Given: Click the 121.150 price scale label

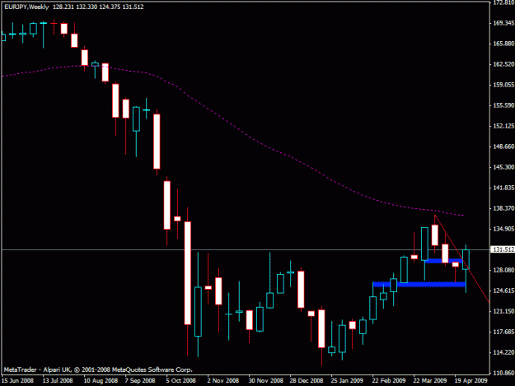Looking at the screenshot, I should tap(503, 311).
